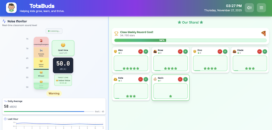Click the 'Thursday, November 27, 2025' date
Viewport: 272px width, 130px height.
pyautogui.click(x=223, y=10)
